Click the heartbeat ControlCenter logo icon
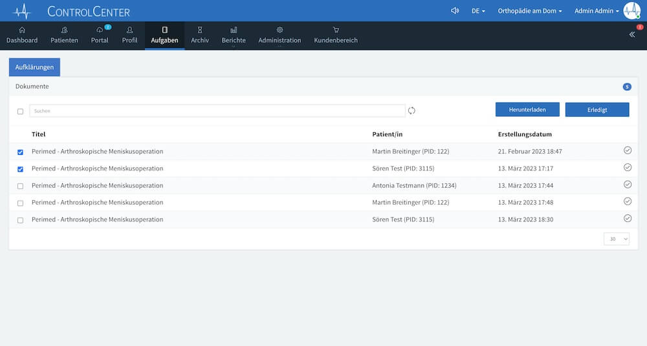Image resolution: width=647 pixels, height=346 pixels. 22,11
